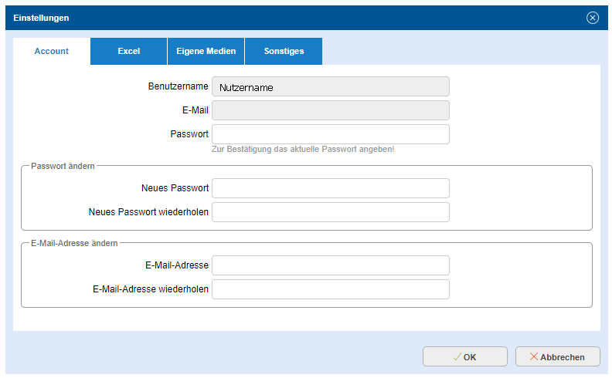Click the 'Neues Passwort wiederholen' text label
612x378 pixels.
pos(148,212)
